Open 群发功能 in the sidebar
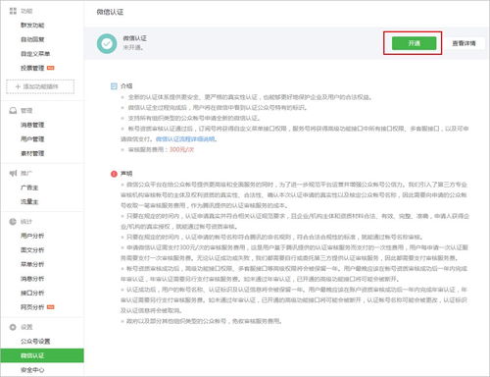The image size is (490, 377). point(32,26)
